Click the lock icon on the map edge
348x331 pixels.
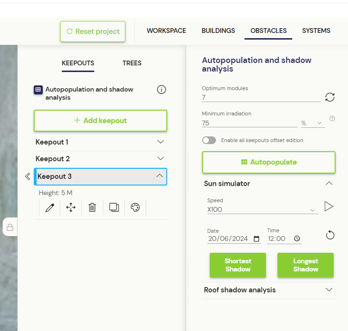tap(10, 228)
